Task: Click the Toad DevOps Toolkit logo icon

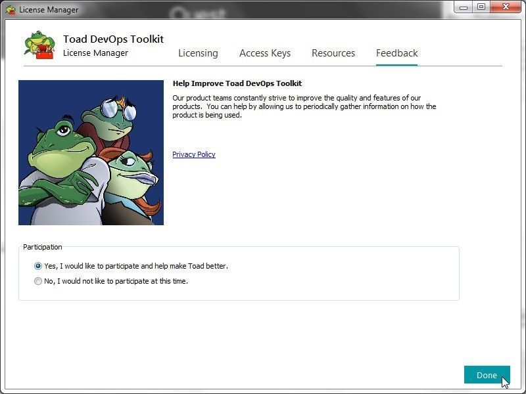Action: (39, 45)
